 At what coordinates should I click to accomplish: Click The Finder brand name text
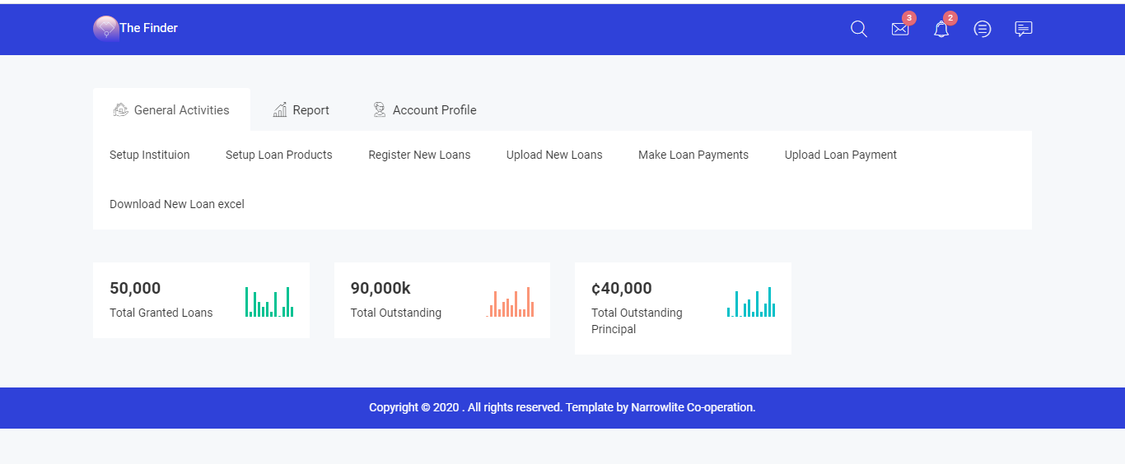pyautogui.click(x=149, y=28)
